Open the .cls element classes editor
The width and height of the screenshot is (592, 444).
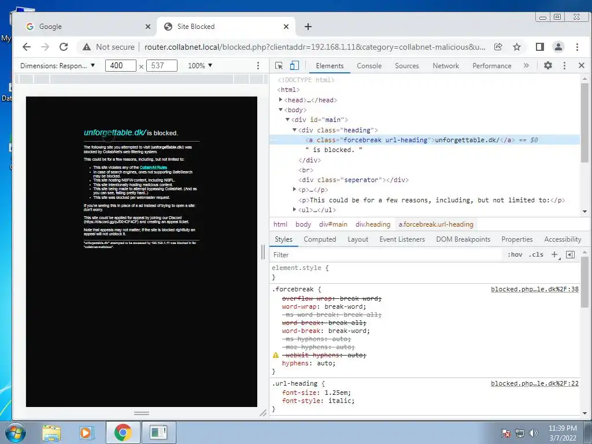pyautogui.click(x=536, y=254)
